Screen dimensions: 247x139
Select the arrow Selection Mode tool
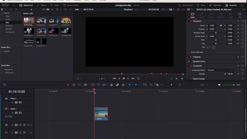tap(68, 85)
